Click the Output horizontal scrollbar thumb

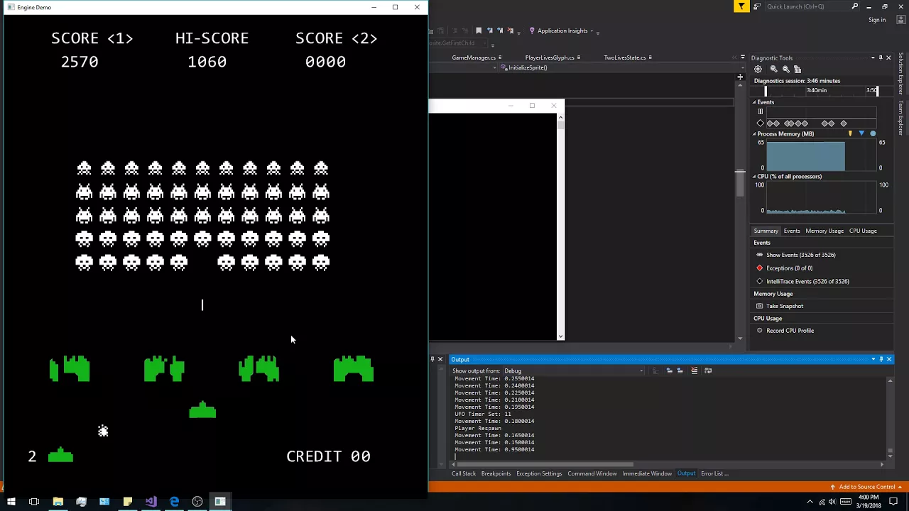click(x=545, y=465)
